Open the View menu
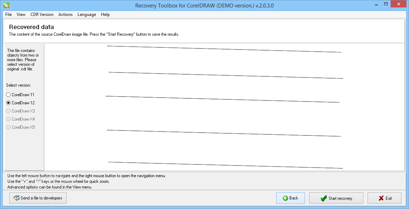 pos(21,14)
